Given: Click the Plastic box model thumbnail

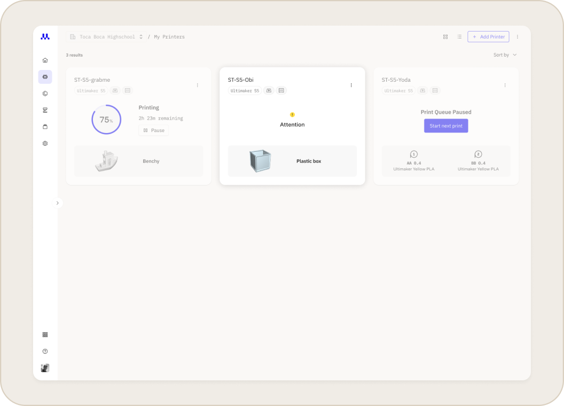Looking at the screenshot, I should tap(260, 161).
